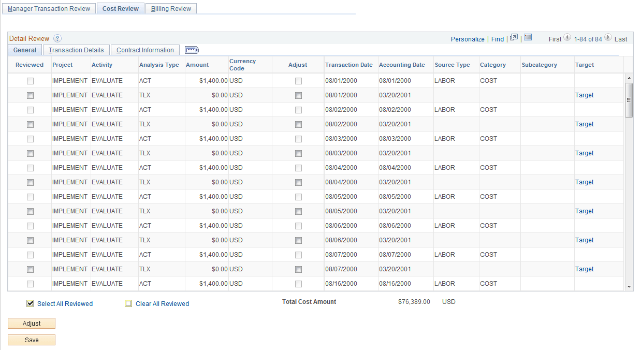Check the Adjust checkbox for the 08/16/2000 row
Viewport: 641px width, 350px height.
click(x=298, y=283)
